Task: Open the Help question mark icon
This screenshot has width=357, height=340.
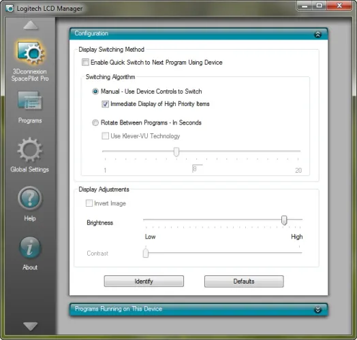Action: point(30,199)
